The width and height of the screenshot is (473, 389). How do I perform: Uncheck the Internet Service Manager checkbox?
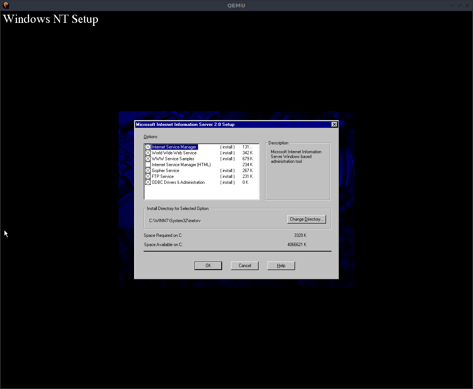pos(148,147)
